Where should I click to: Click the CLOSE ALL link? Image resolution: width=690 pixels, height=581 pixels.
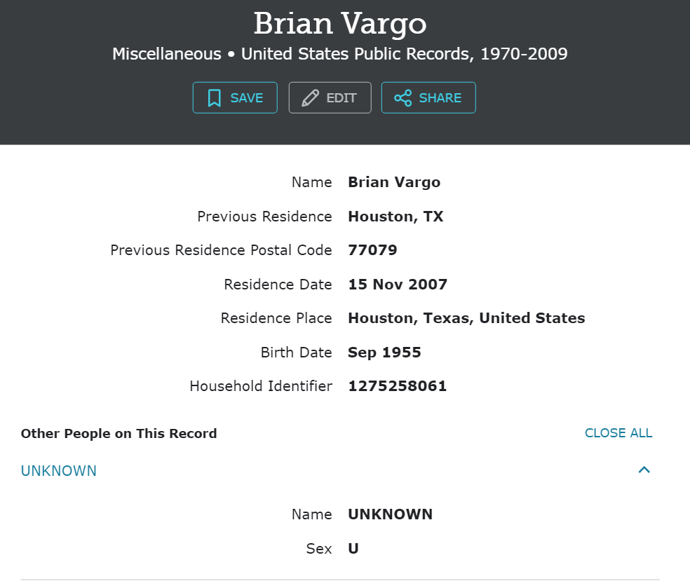click(618, 433)
